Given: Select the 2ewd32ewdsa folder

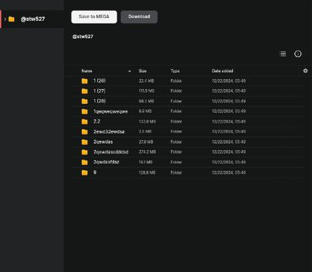Looking at the screenshot, I should [x=188, y=131].
